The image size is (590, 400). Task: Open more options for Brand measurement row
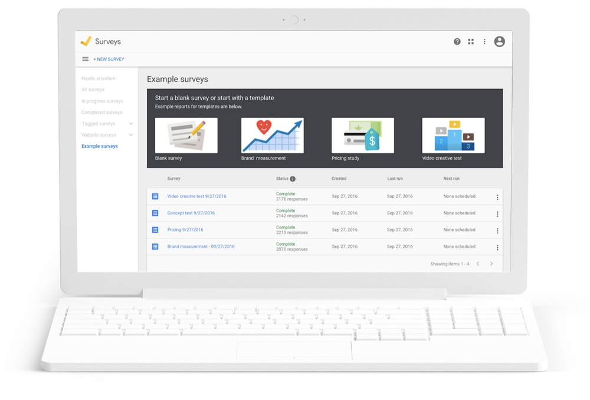tap(497, 247)
